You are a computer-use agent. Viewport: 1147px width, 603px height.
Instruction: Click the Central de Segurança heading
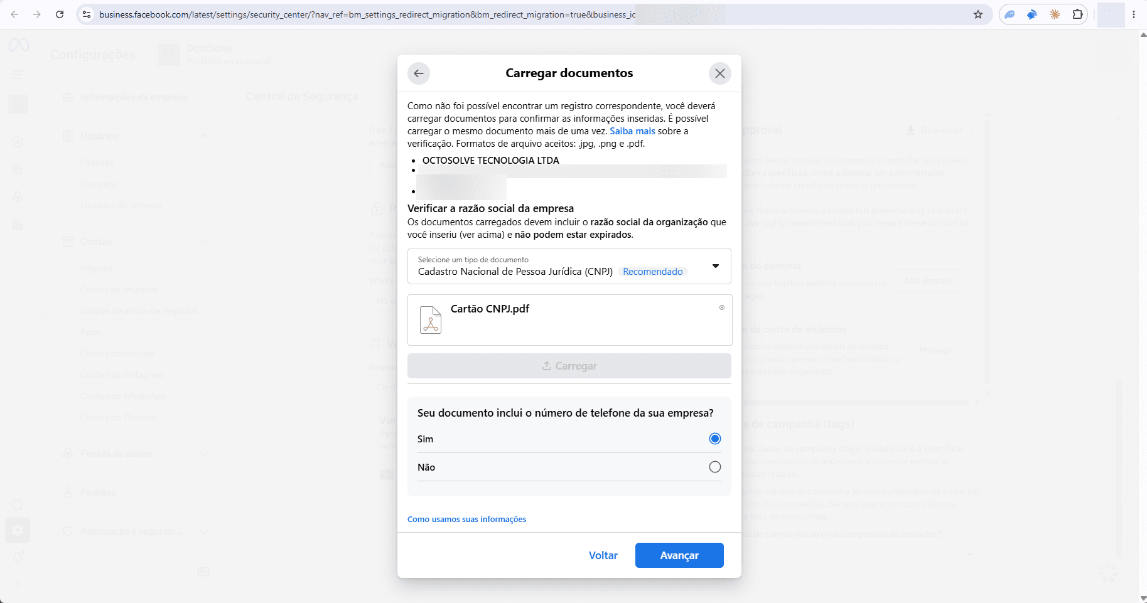click(302, 97)
